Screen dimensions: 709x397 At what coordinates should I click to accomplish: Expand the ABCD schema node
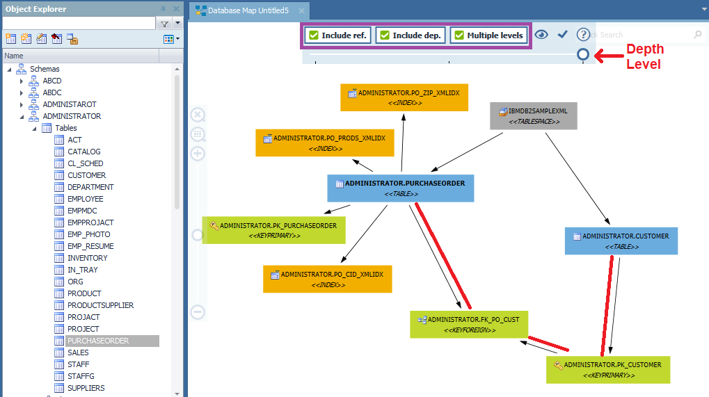click(x=22, y=81)
